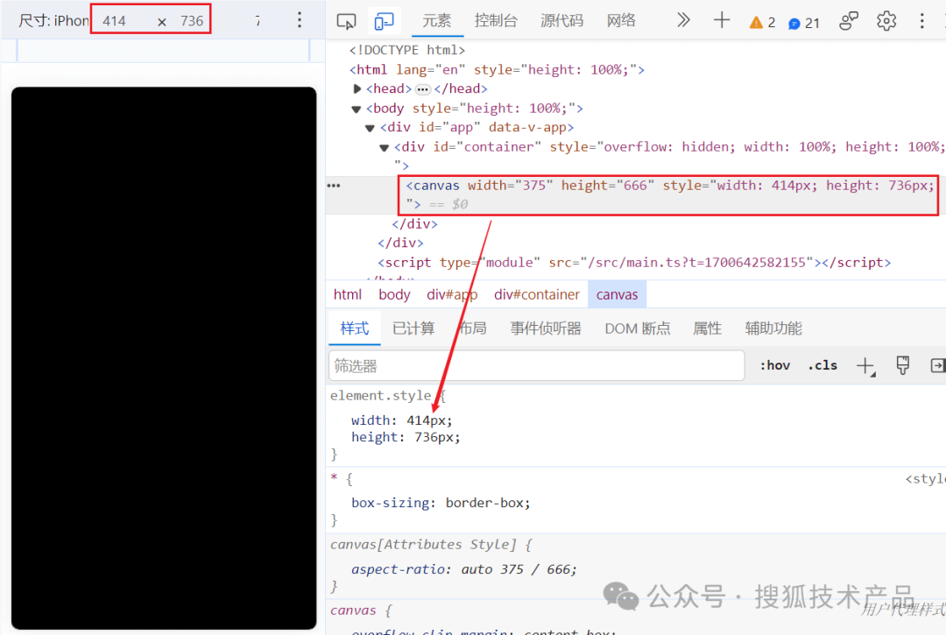The height and width of the screenshot is (635, 946).
Task: Open the device toolbar three-dot options menu
Action: click(300, 20)
